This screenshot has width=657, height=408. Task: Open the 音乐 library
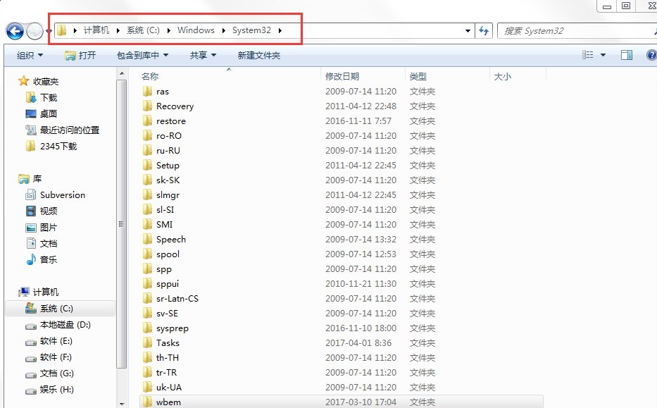click(48, 259)
